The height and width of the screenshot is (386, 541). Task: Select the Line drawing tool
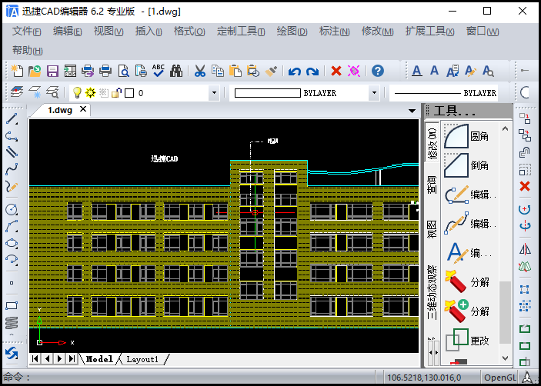tap(12, 119)
